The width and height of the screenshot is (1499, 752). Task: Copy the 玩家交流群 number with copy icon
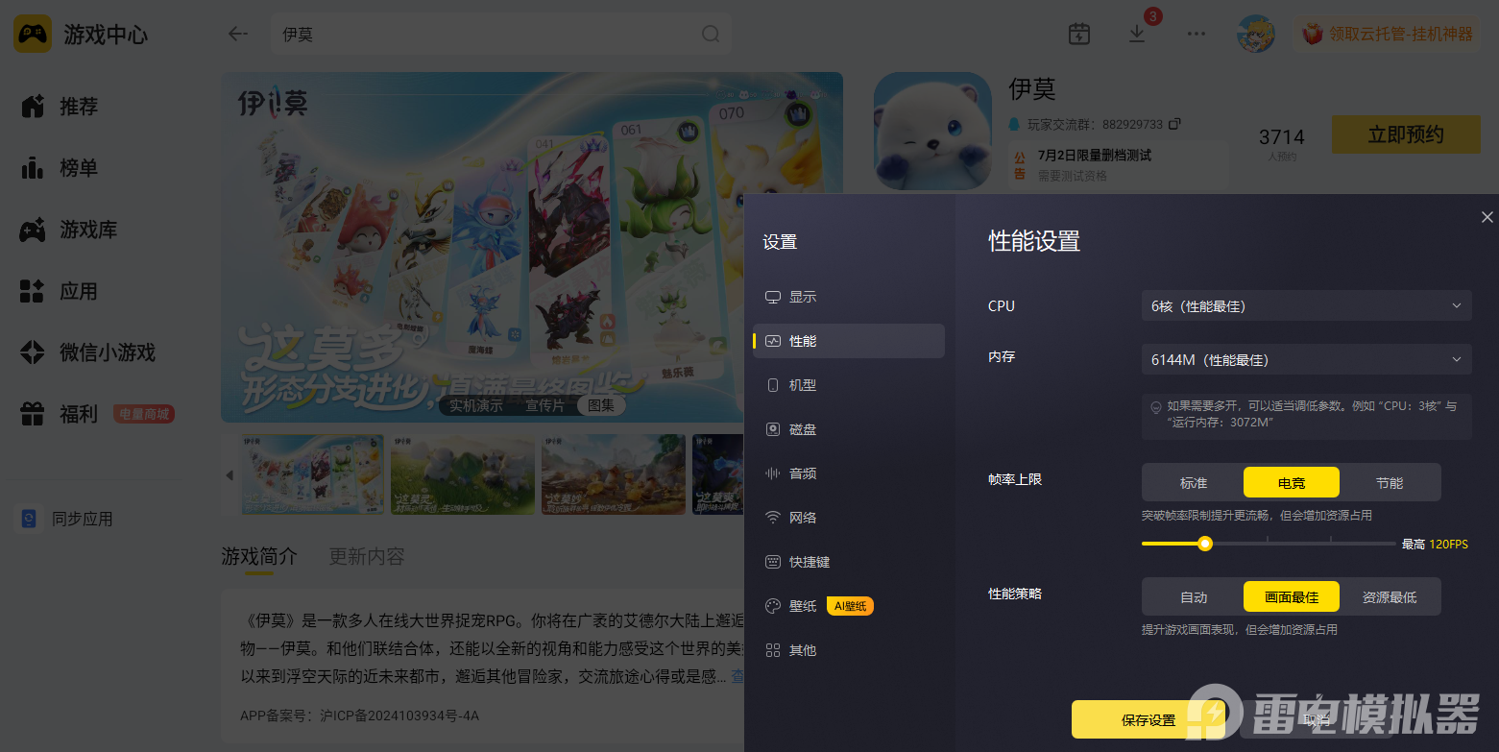pyautogui.click(x=1173, y=125)
